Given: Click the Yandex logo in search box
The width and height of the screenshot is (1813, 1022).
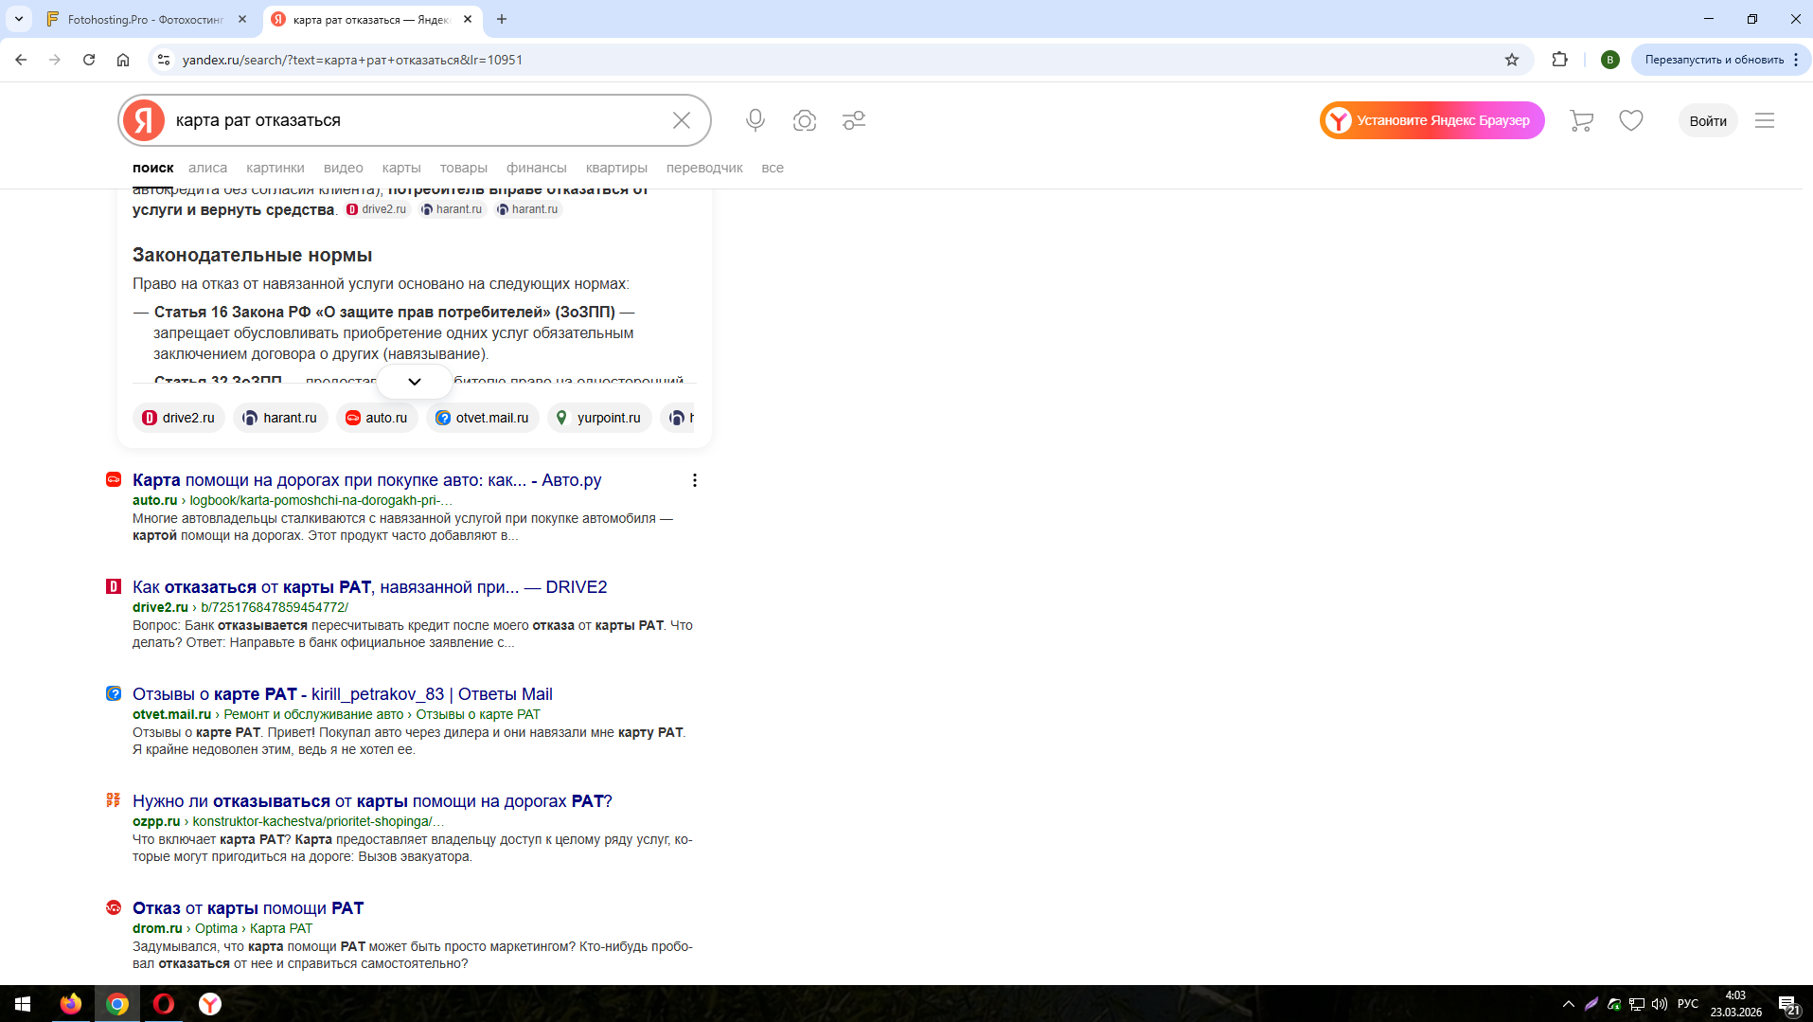Looking at the screenshot, I should [x=144, y=120].
